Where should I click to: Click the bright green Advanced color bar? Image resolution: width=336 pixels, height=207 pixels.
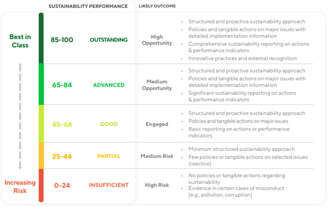pyautogui.click(x=41, y=84)
